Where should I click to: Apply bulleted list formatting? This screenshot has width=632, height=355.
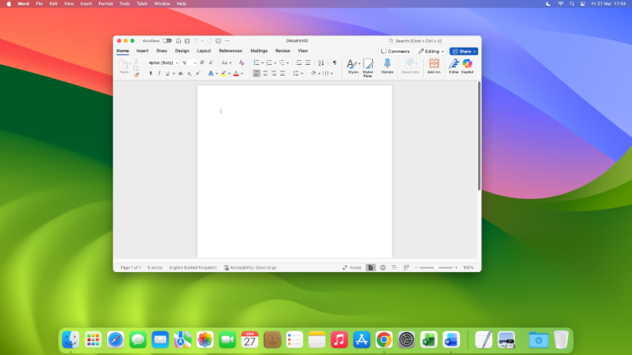[x=256, y=62]
